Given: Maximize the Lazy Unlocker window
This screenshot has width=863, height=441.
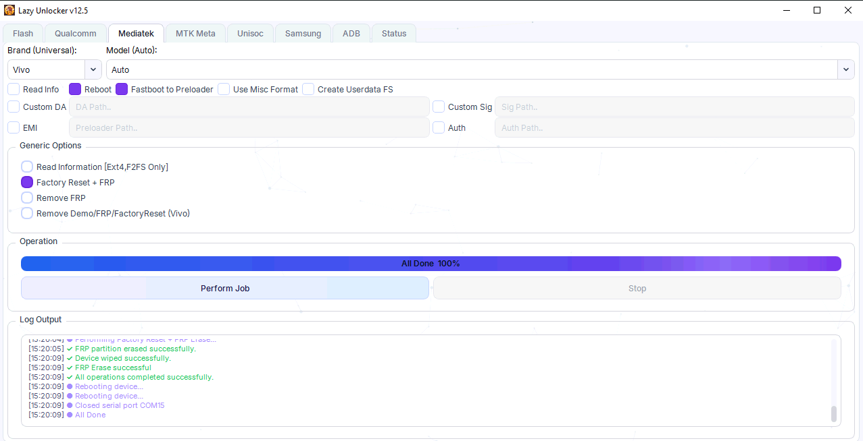Looking at the screenshot, I should click(x=817, y=10).
